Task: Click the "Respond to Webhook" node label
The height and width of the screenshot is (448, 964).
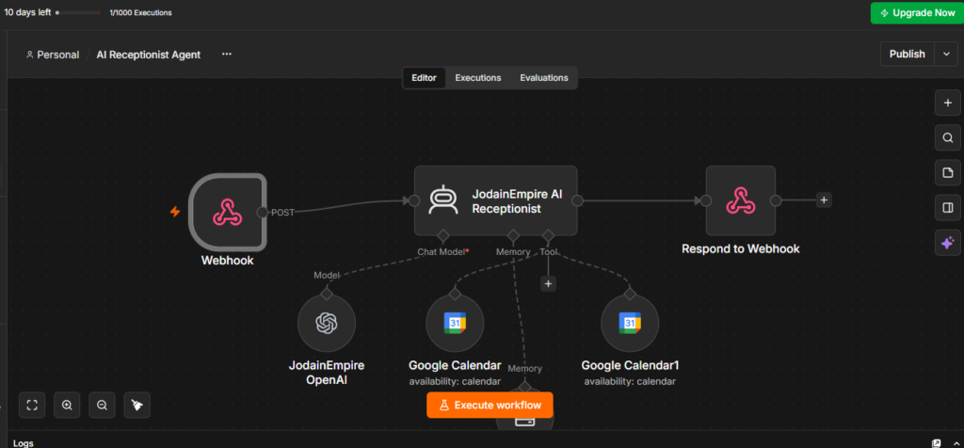Action: [x=741, y=248]
